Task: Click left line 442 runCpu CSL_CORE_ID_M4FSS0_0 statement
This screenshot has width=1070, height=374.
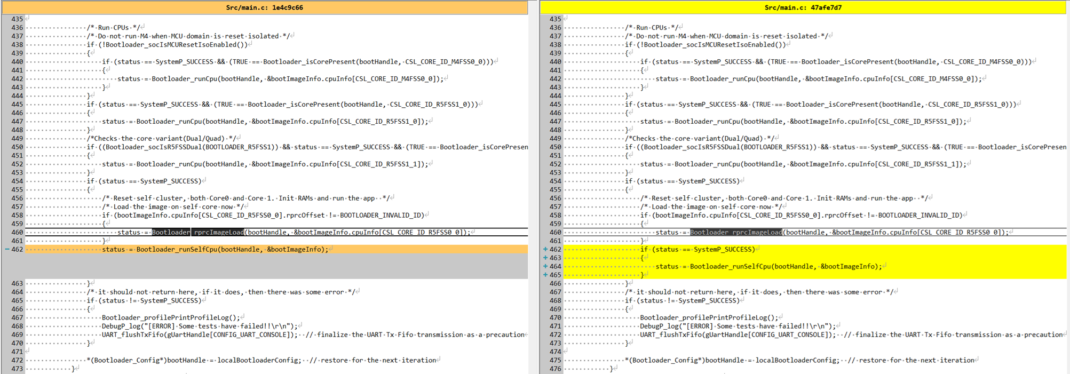Action: (281, 78)
